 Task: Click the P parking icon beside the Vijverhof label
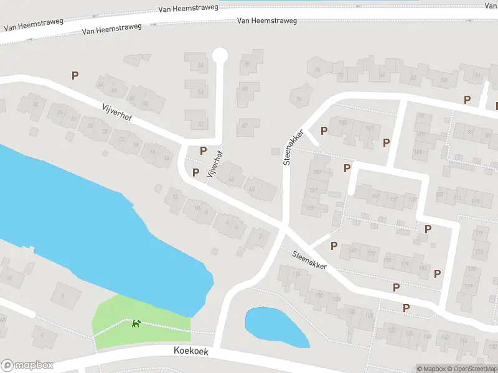pos(202,150)
